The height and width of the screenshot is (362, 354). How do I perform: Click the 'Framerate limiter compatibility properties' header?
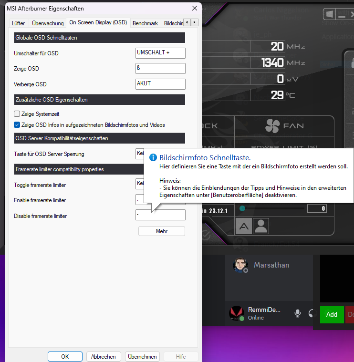(79, 169)
